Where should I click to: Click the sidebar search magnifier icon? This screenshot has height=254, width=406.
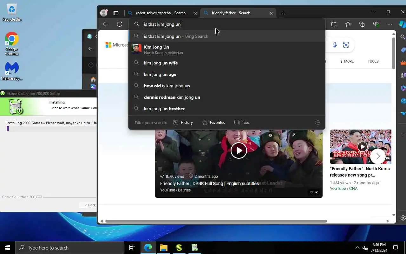click(403, 37)
